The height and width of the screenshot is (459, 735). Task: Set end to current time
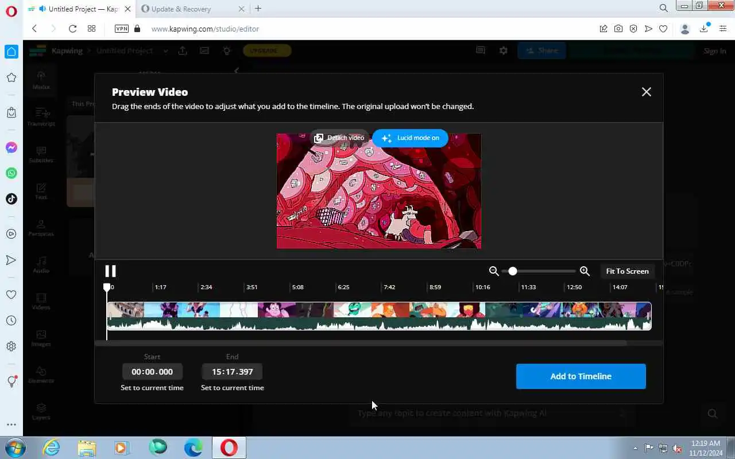232,388
